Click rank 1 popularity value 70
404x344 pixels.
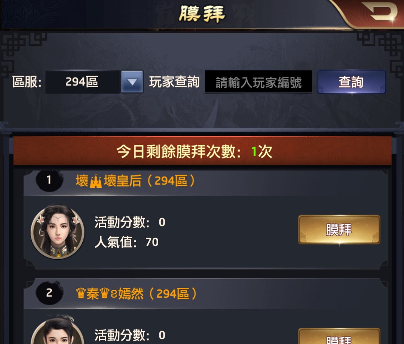tap(152, 242)
